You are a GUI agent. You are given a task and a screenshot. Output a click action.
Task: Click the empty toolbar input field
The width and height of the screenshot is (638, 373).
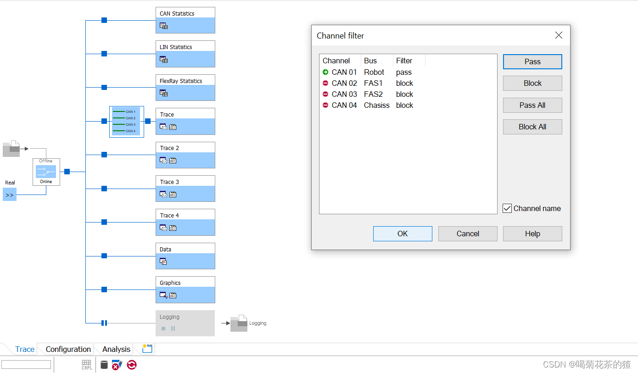(26, 364)
